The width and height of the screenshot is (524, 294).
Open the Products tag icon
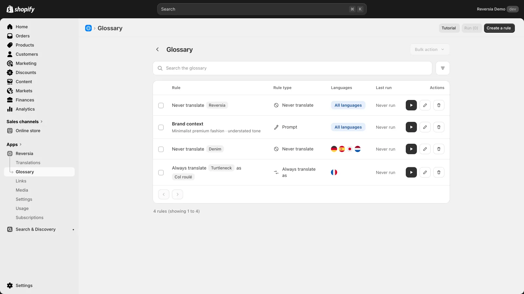pyautogui.click(x=10, y=45)
